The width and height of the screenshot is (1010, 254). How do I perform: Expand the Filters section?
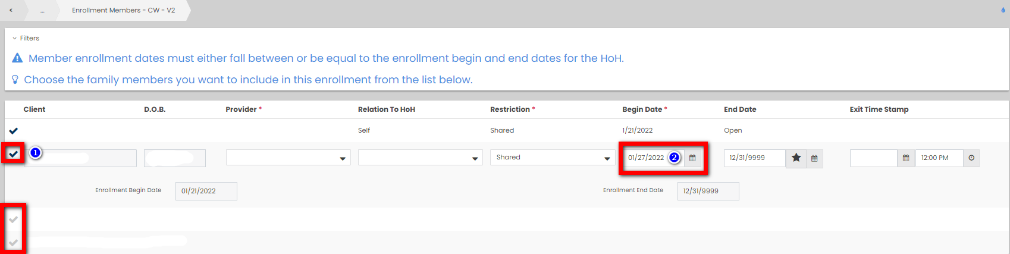tap(26, 38)
